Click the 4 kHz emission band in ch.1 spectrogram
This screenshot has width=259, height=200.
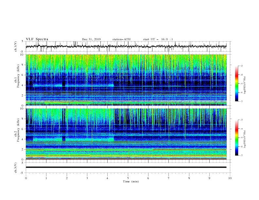click(74, 85)
